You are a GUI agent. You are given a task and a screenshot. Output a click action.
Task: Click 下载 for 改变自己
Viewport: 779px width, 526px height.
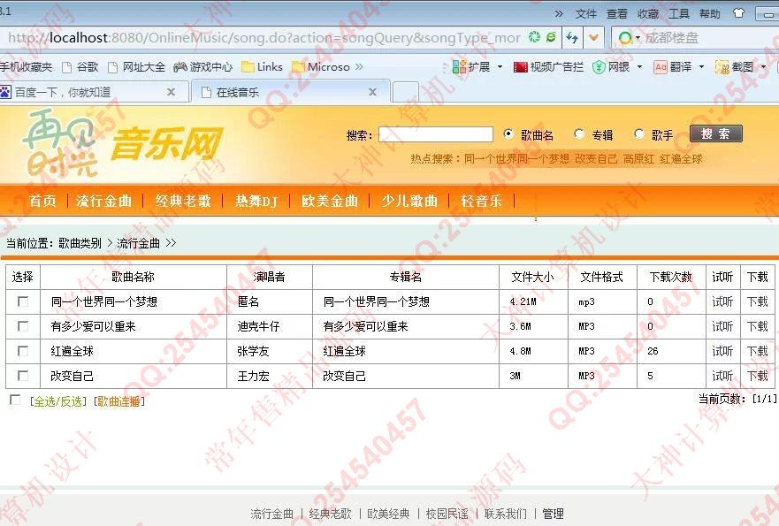[757, 376]
